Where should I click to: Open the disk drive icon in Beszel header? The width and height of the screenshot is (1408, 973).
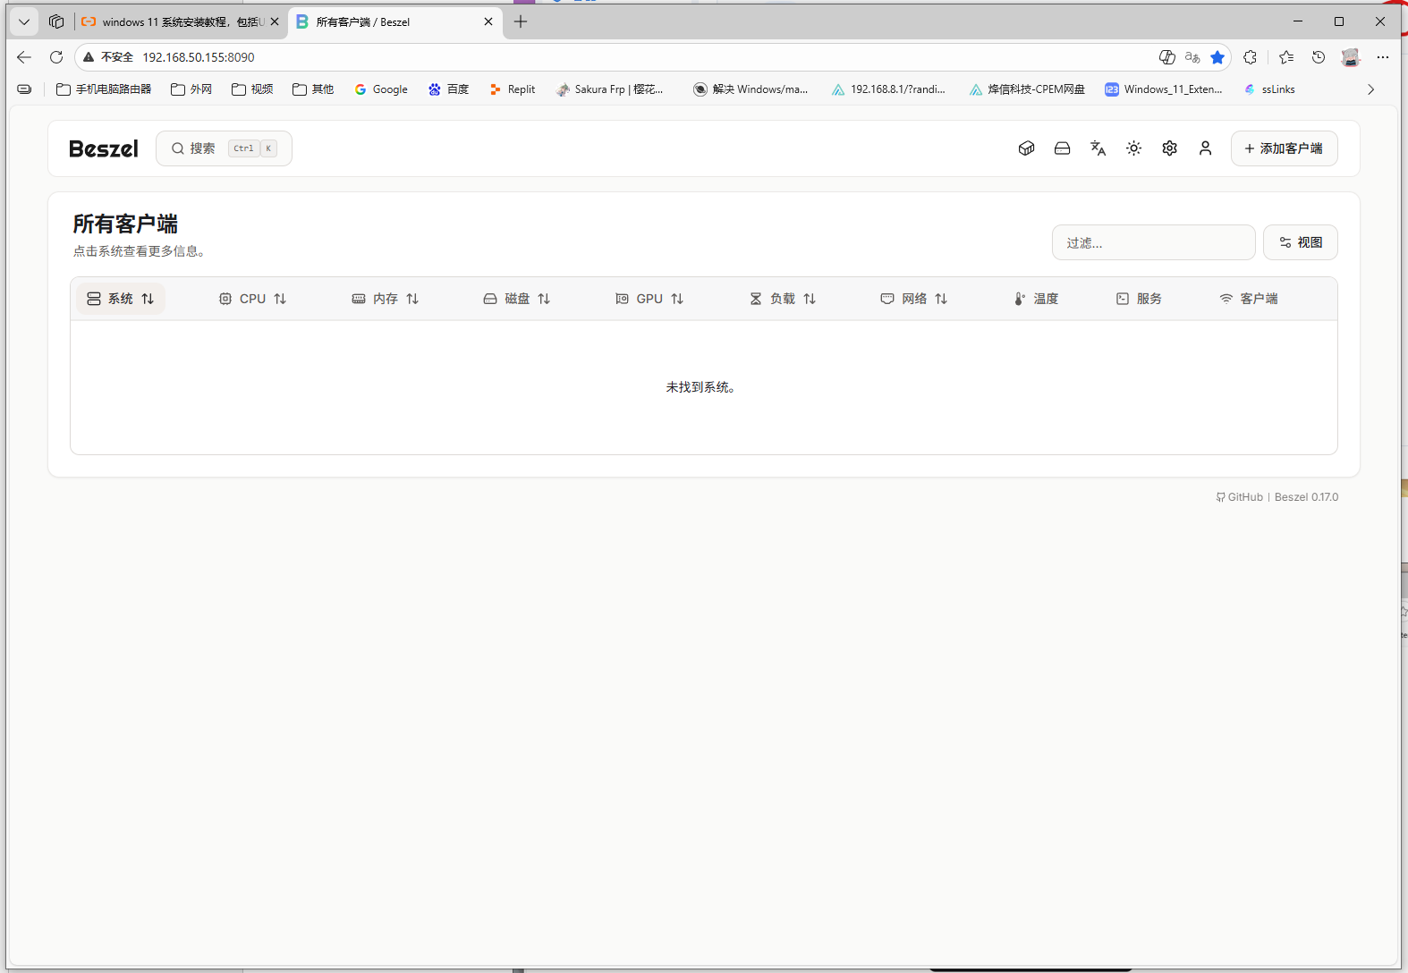pyautogui.click(x=1062, y=148)
